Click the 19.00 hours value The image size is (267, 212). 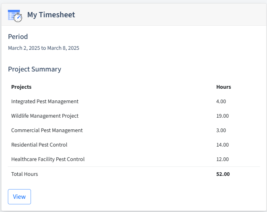coord(222,116)
